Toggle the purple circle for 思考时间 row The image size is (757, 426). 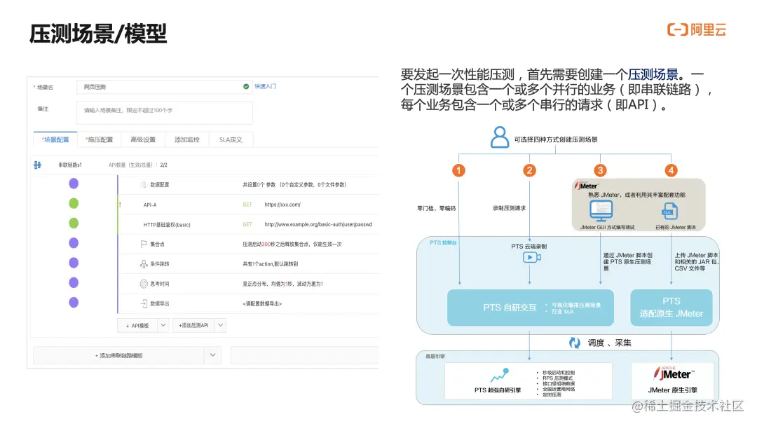[x=74, y=282]
